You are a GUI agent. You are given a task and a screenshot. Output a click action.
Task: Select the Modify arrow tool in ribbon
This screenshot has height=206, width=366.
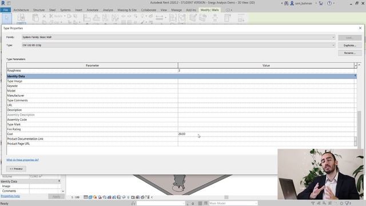(x=6, y=18)
